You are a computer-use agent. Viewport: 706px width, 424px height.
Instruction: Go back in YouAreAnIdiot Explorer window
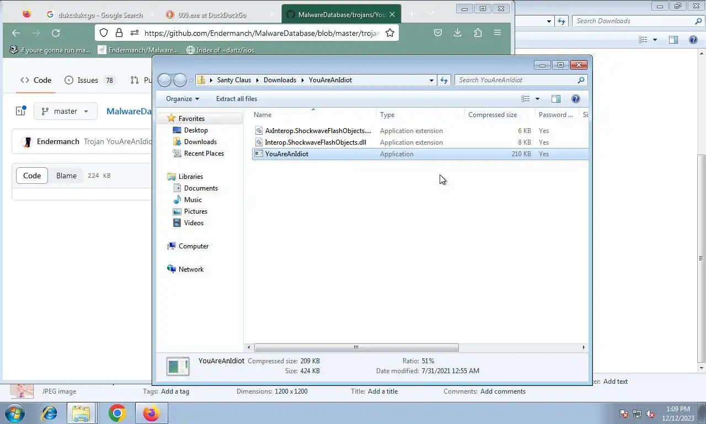point(164,80)
